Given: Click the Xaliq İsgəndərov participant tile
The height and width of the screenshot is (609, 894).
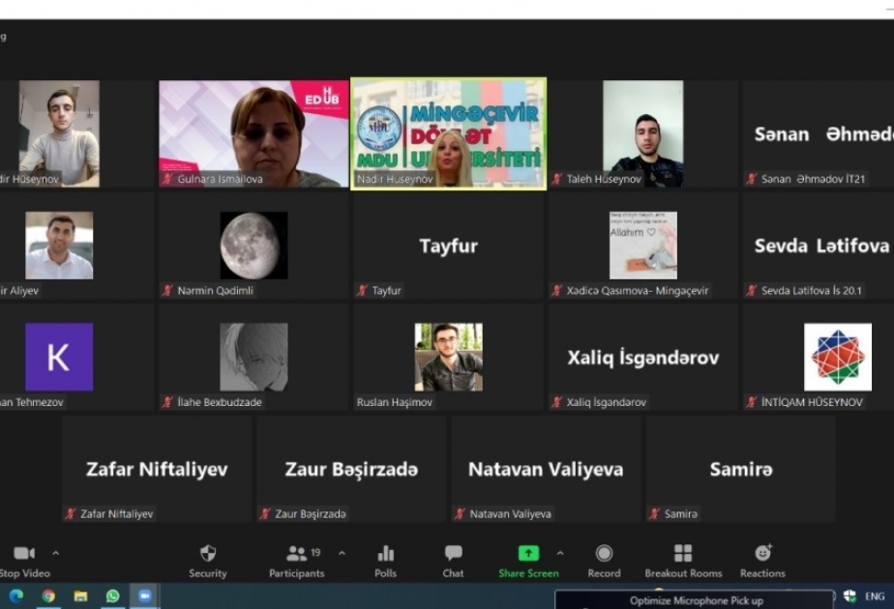Looking at the screenshot, I should tap(643, 358).
